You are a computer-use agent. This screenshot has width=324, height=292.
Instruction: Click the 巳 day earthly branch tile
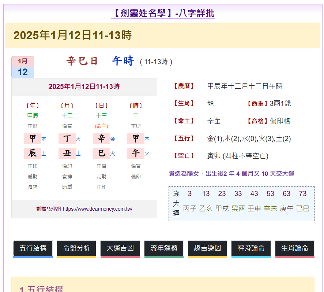click(101, 154)
